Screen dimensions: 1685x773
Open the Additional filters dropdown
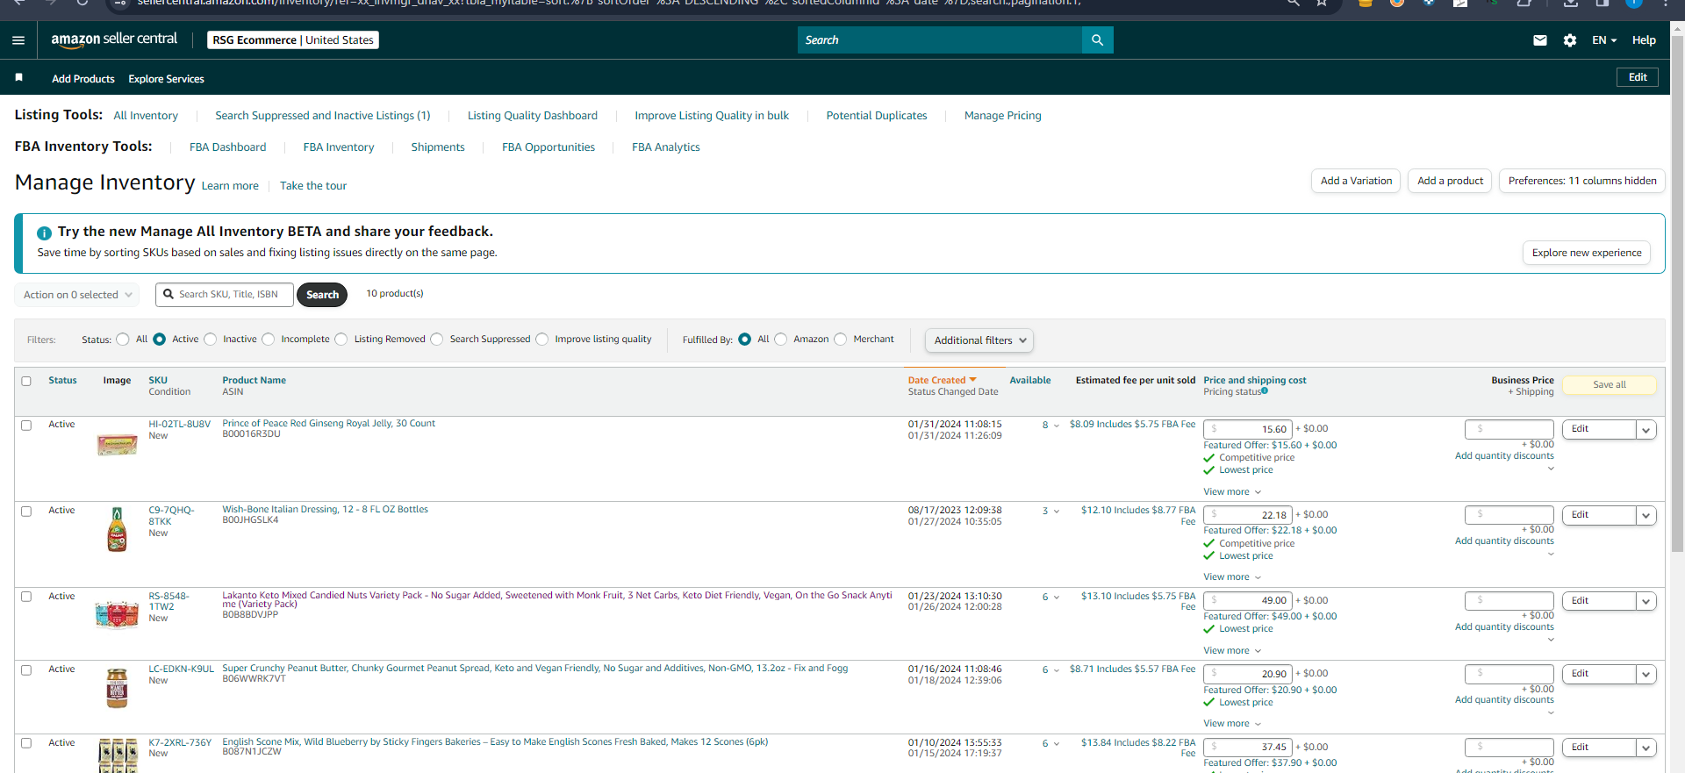[x=979, y=340]
